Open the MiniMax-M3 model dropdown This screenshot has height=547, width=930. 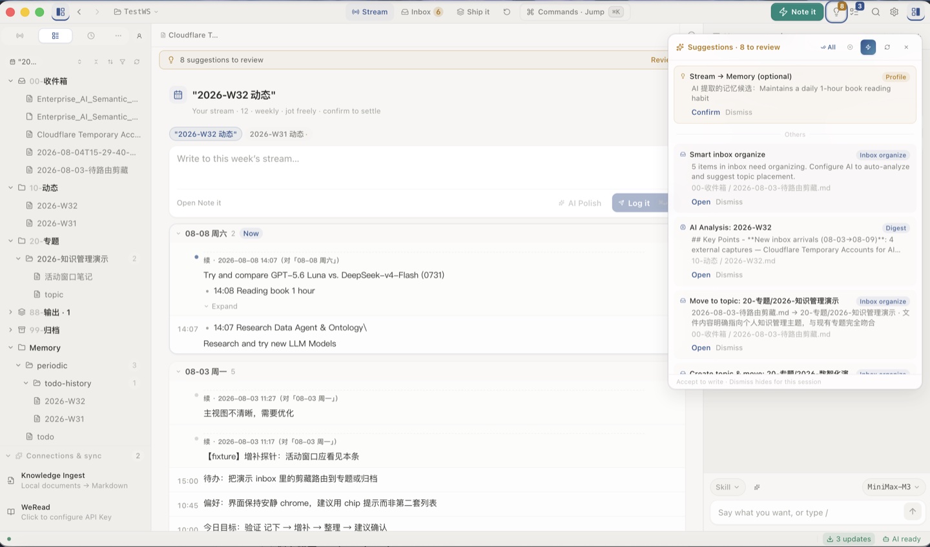click(893, 487)
